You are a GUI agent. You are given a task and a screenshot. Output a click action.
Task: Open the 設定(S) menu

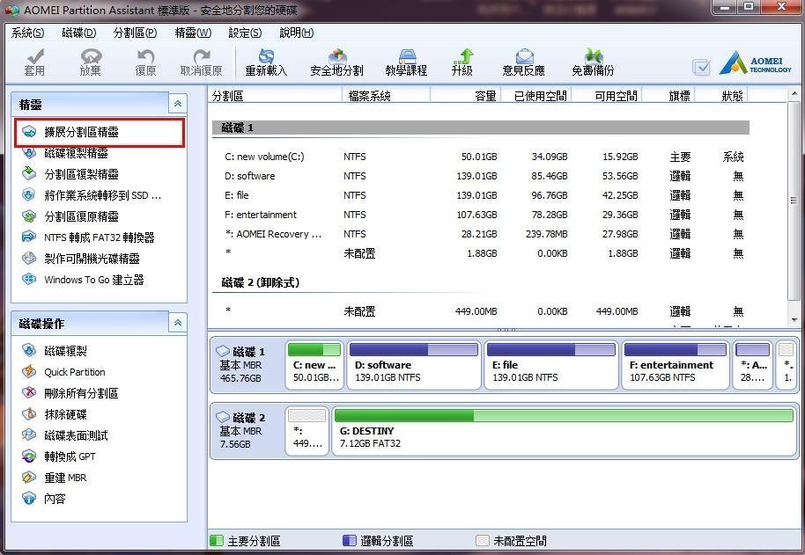pyautogui.click(x=245, y=33)
